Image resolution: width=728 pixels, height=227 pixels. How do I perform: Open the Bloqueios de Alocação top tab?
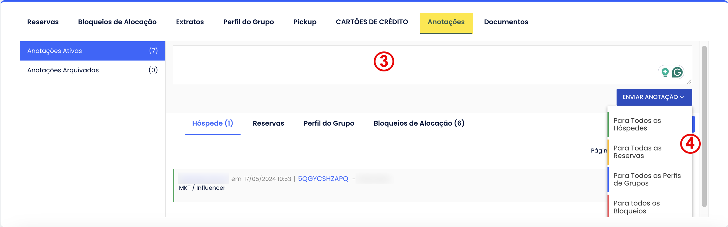tap(117, 22)
